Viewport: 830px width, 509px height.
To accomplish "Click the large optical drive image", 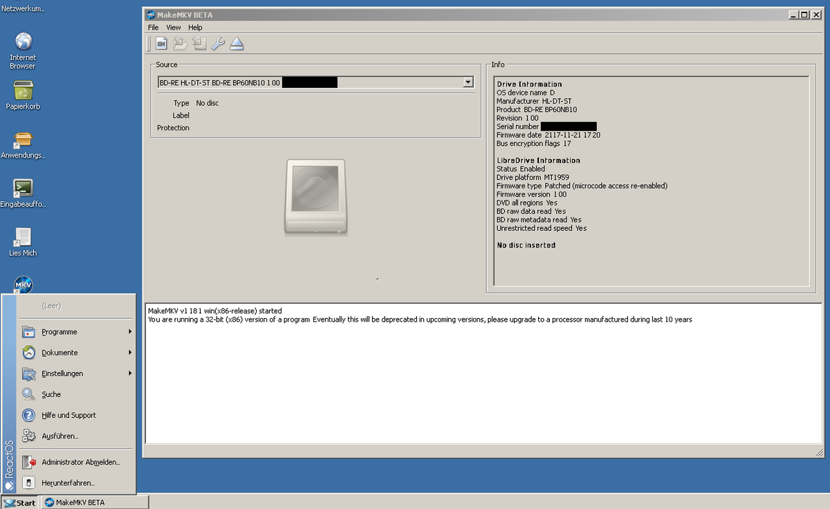I will tap(315, 197).
